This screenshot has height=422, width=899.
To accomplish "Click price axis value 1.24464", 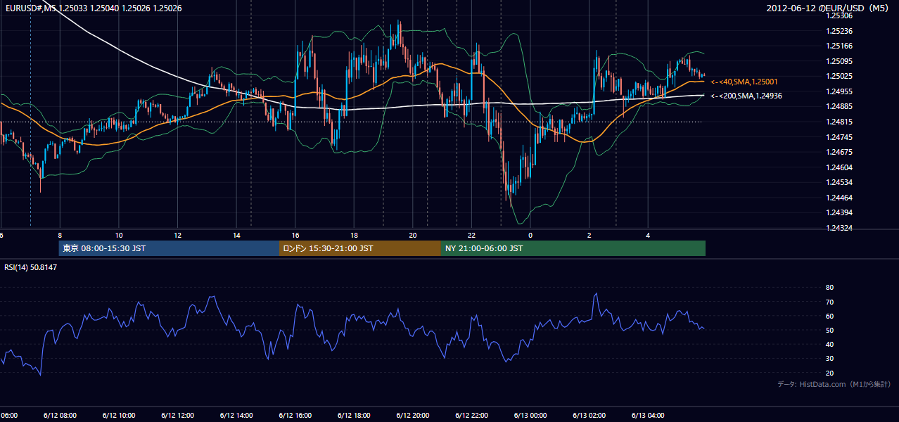I will [839, 198].
